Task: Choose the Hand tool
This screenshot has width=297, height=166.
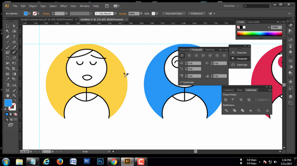Action: click(x=8, y=96)
